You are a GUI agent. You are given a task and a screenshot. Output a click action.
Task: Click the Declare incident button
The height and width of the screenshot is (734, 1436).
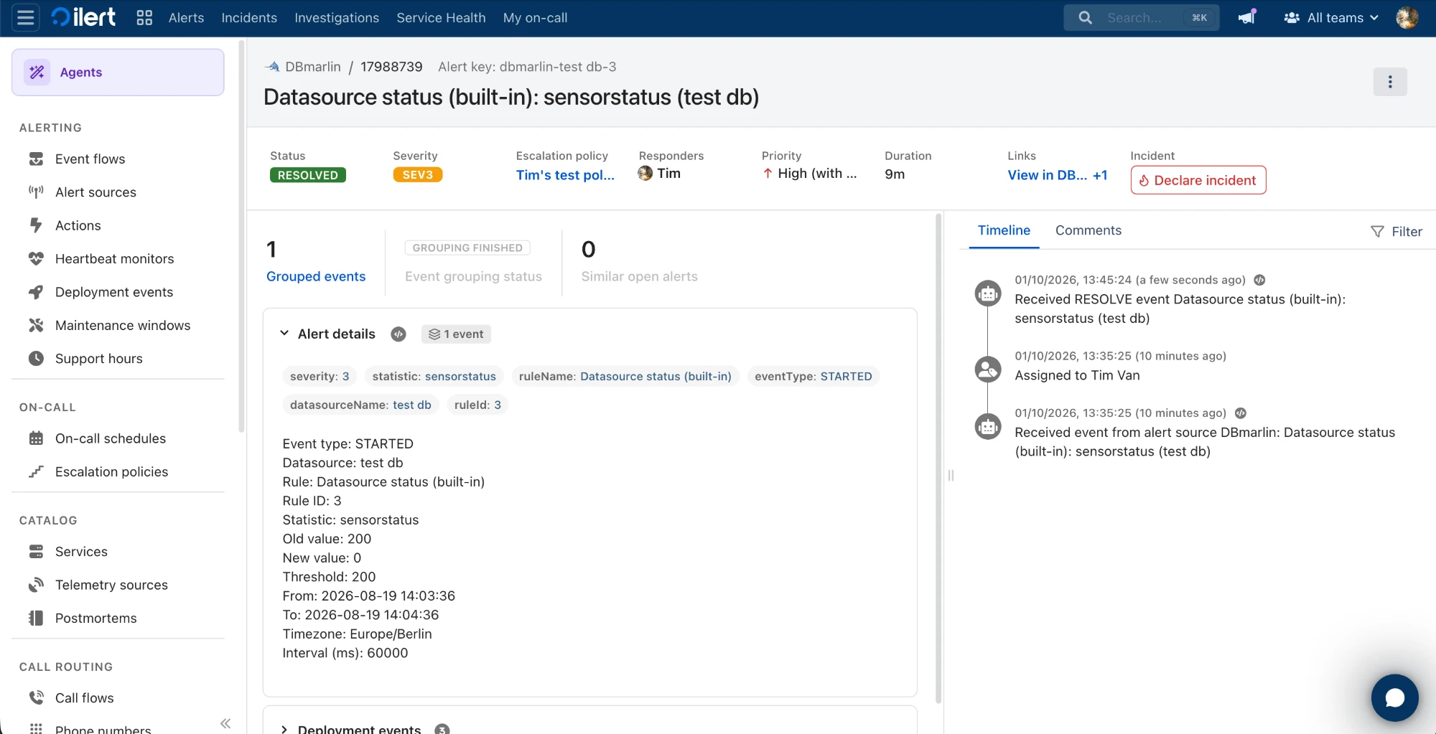click(x=1198, y=180)
